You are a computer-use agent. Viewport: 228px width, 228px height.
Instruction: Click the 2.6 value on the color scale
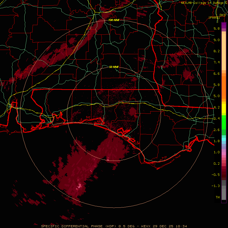pyautogui.click(x=217, y=130)
